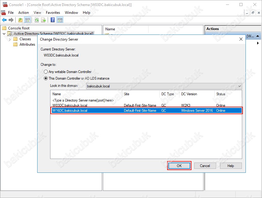Sort by the Status column header
The height and width of the screenshot is (198, 262).
pyautogui.click(x=228, y=94)
